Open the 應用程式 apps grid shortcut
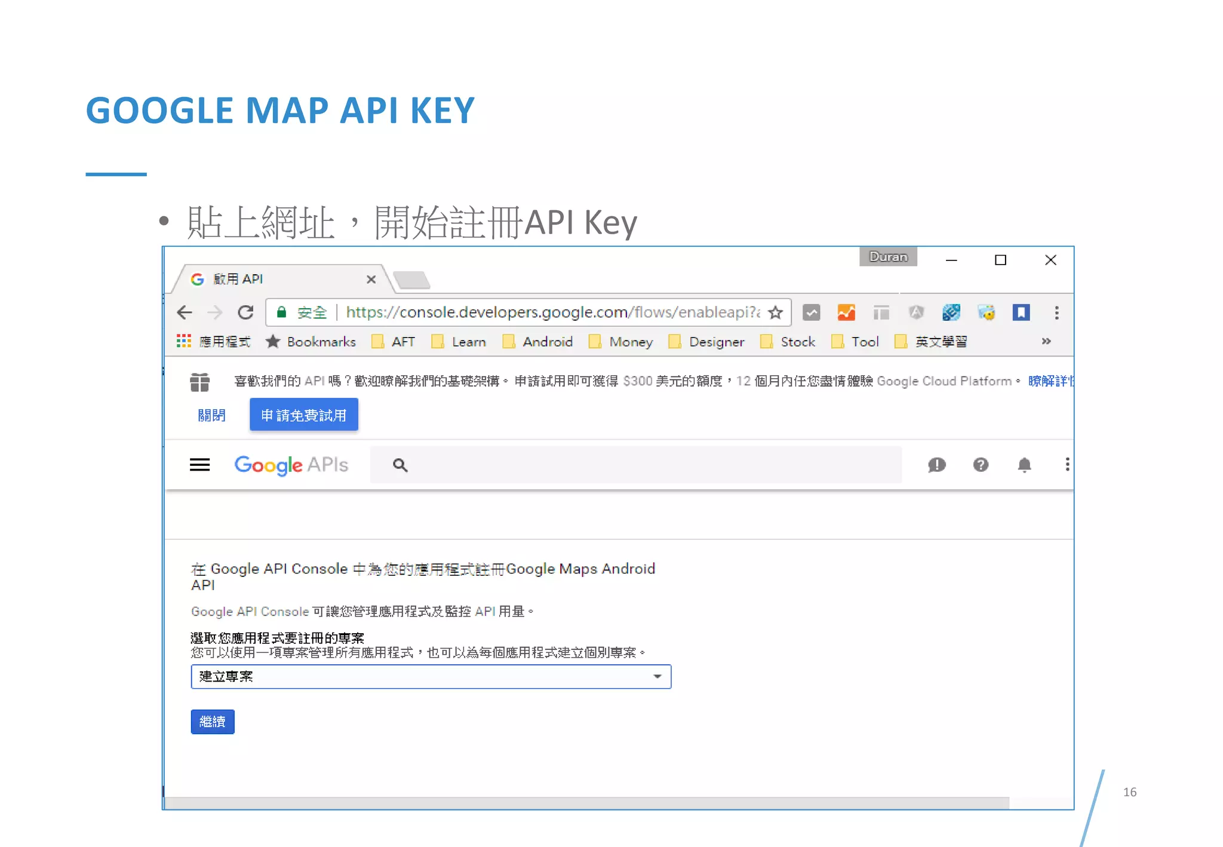Image resolution: width=1223 pixels, height=847 pixels. (x=214, y=342)
